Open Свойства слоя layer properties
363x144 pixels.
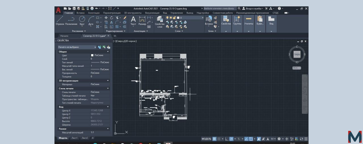pos(160,22)
